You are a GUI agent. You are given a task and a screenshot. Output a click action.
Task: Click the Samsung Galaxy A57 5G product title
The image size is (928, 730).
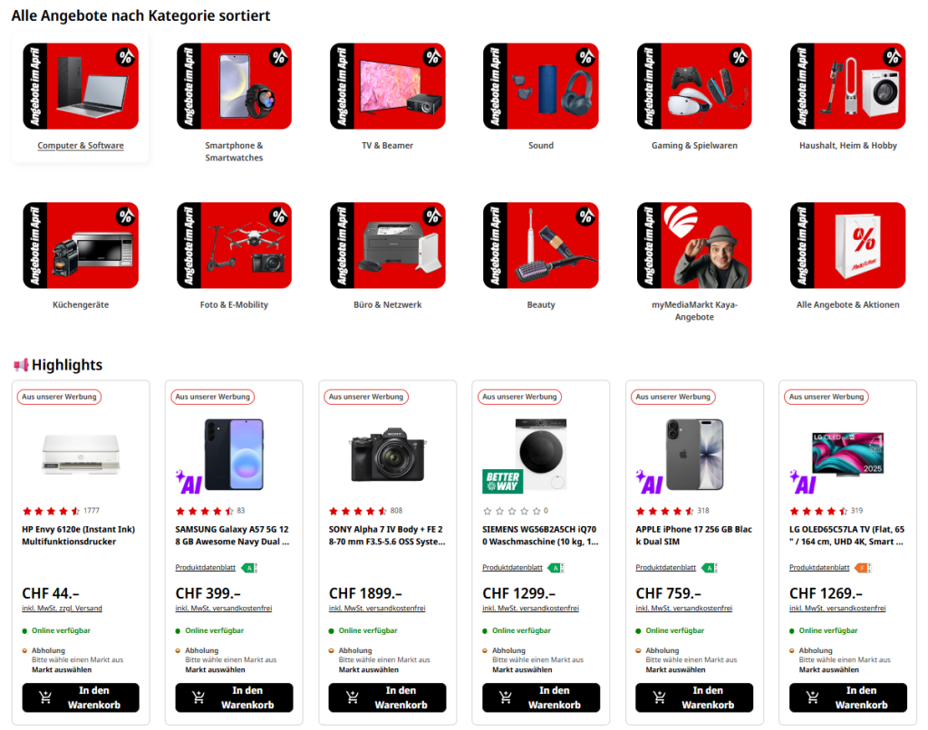pos(232,535)
